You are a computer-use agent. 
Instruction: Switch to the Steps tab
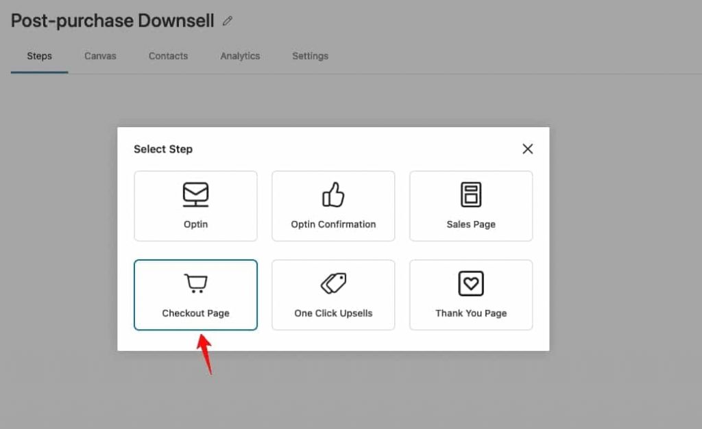tap(39, 56)
